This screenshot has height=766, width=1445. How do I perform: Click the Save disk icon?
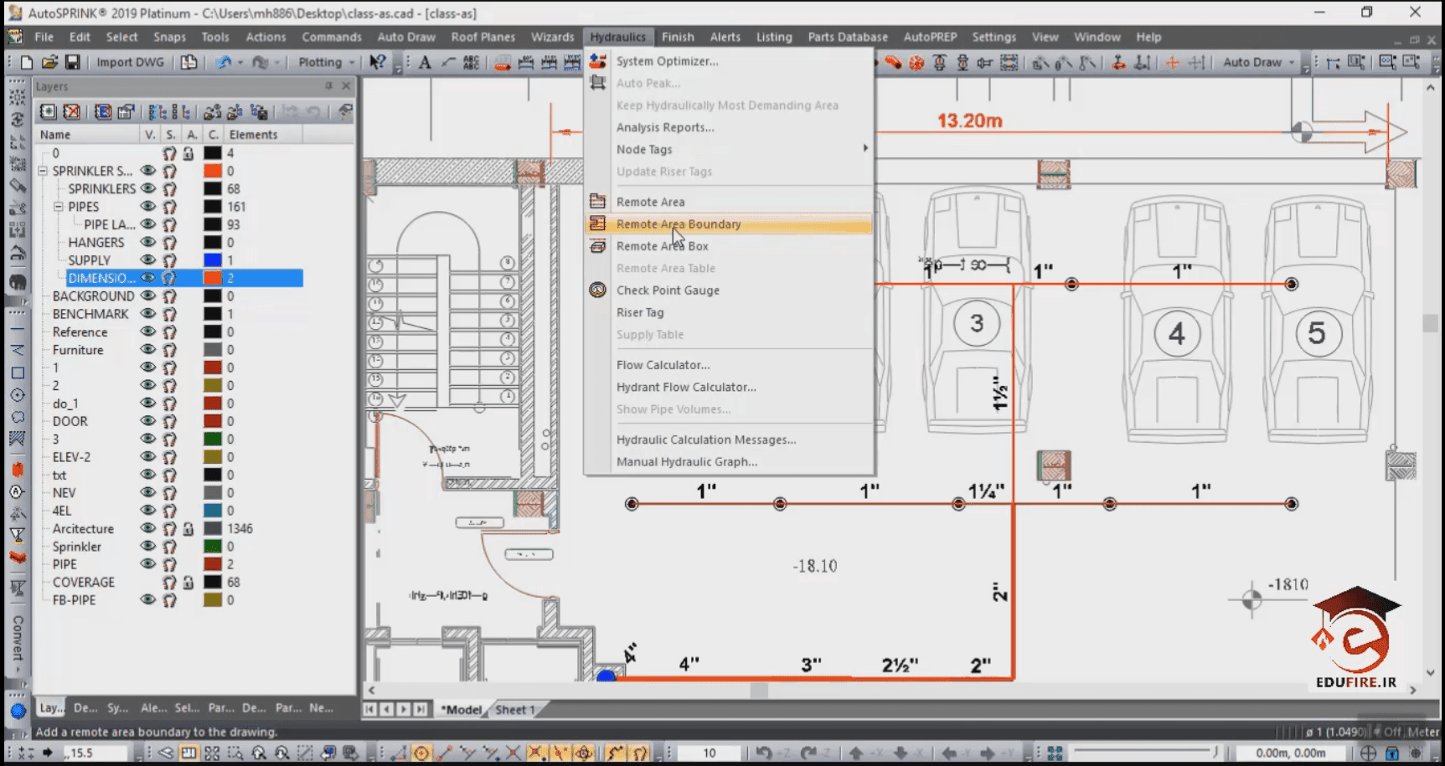[73, 62]
